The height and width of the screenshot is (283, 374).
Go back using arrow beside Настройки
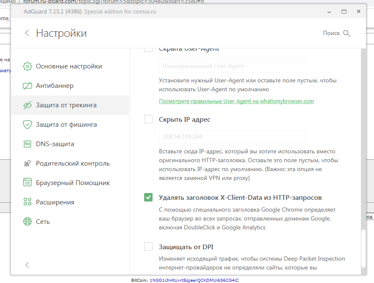[x=27, y=33]
